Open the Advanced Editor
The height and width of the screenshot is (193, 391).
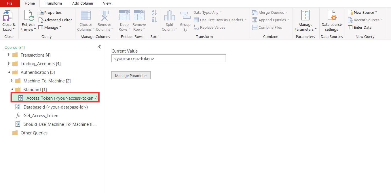coord(55,20)
